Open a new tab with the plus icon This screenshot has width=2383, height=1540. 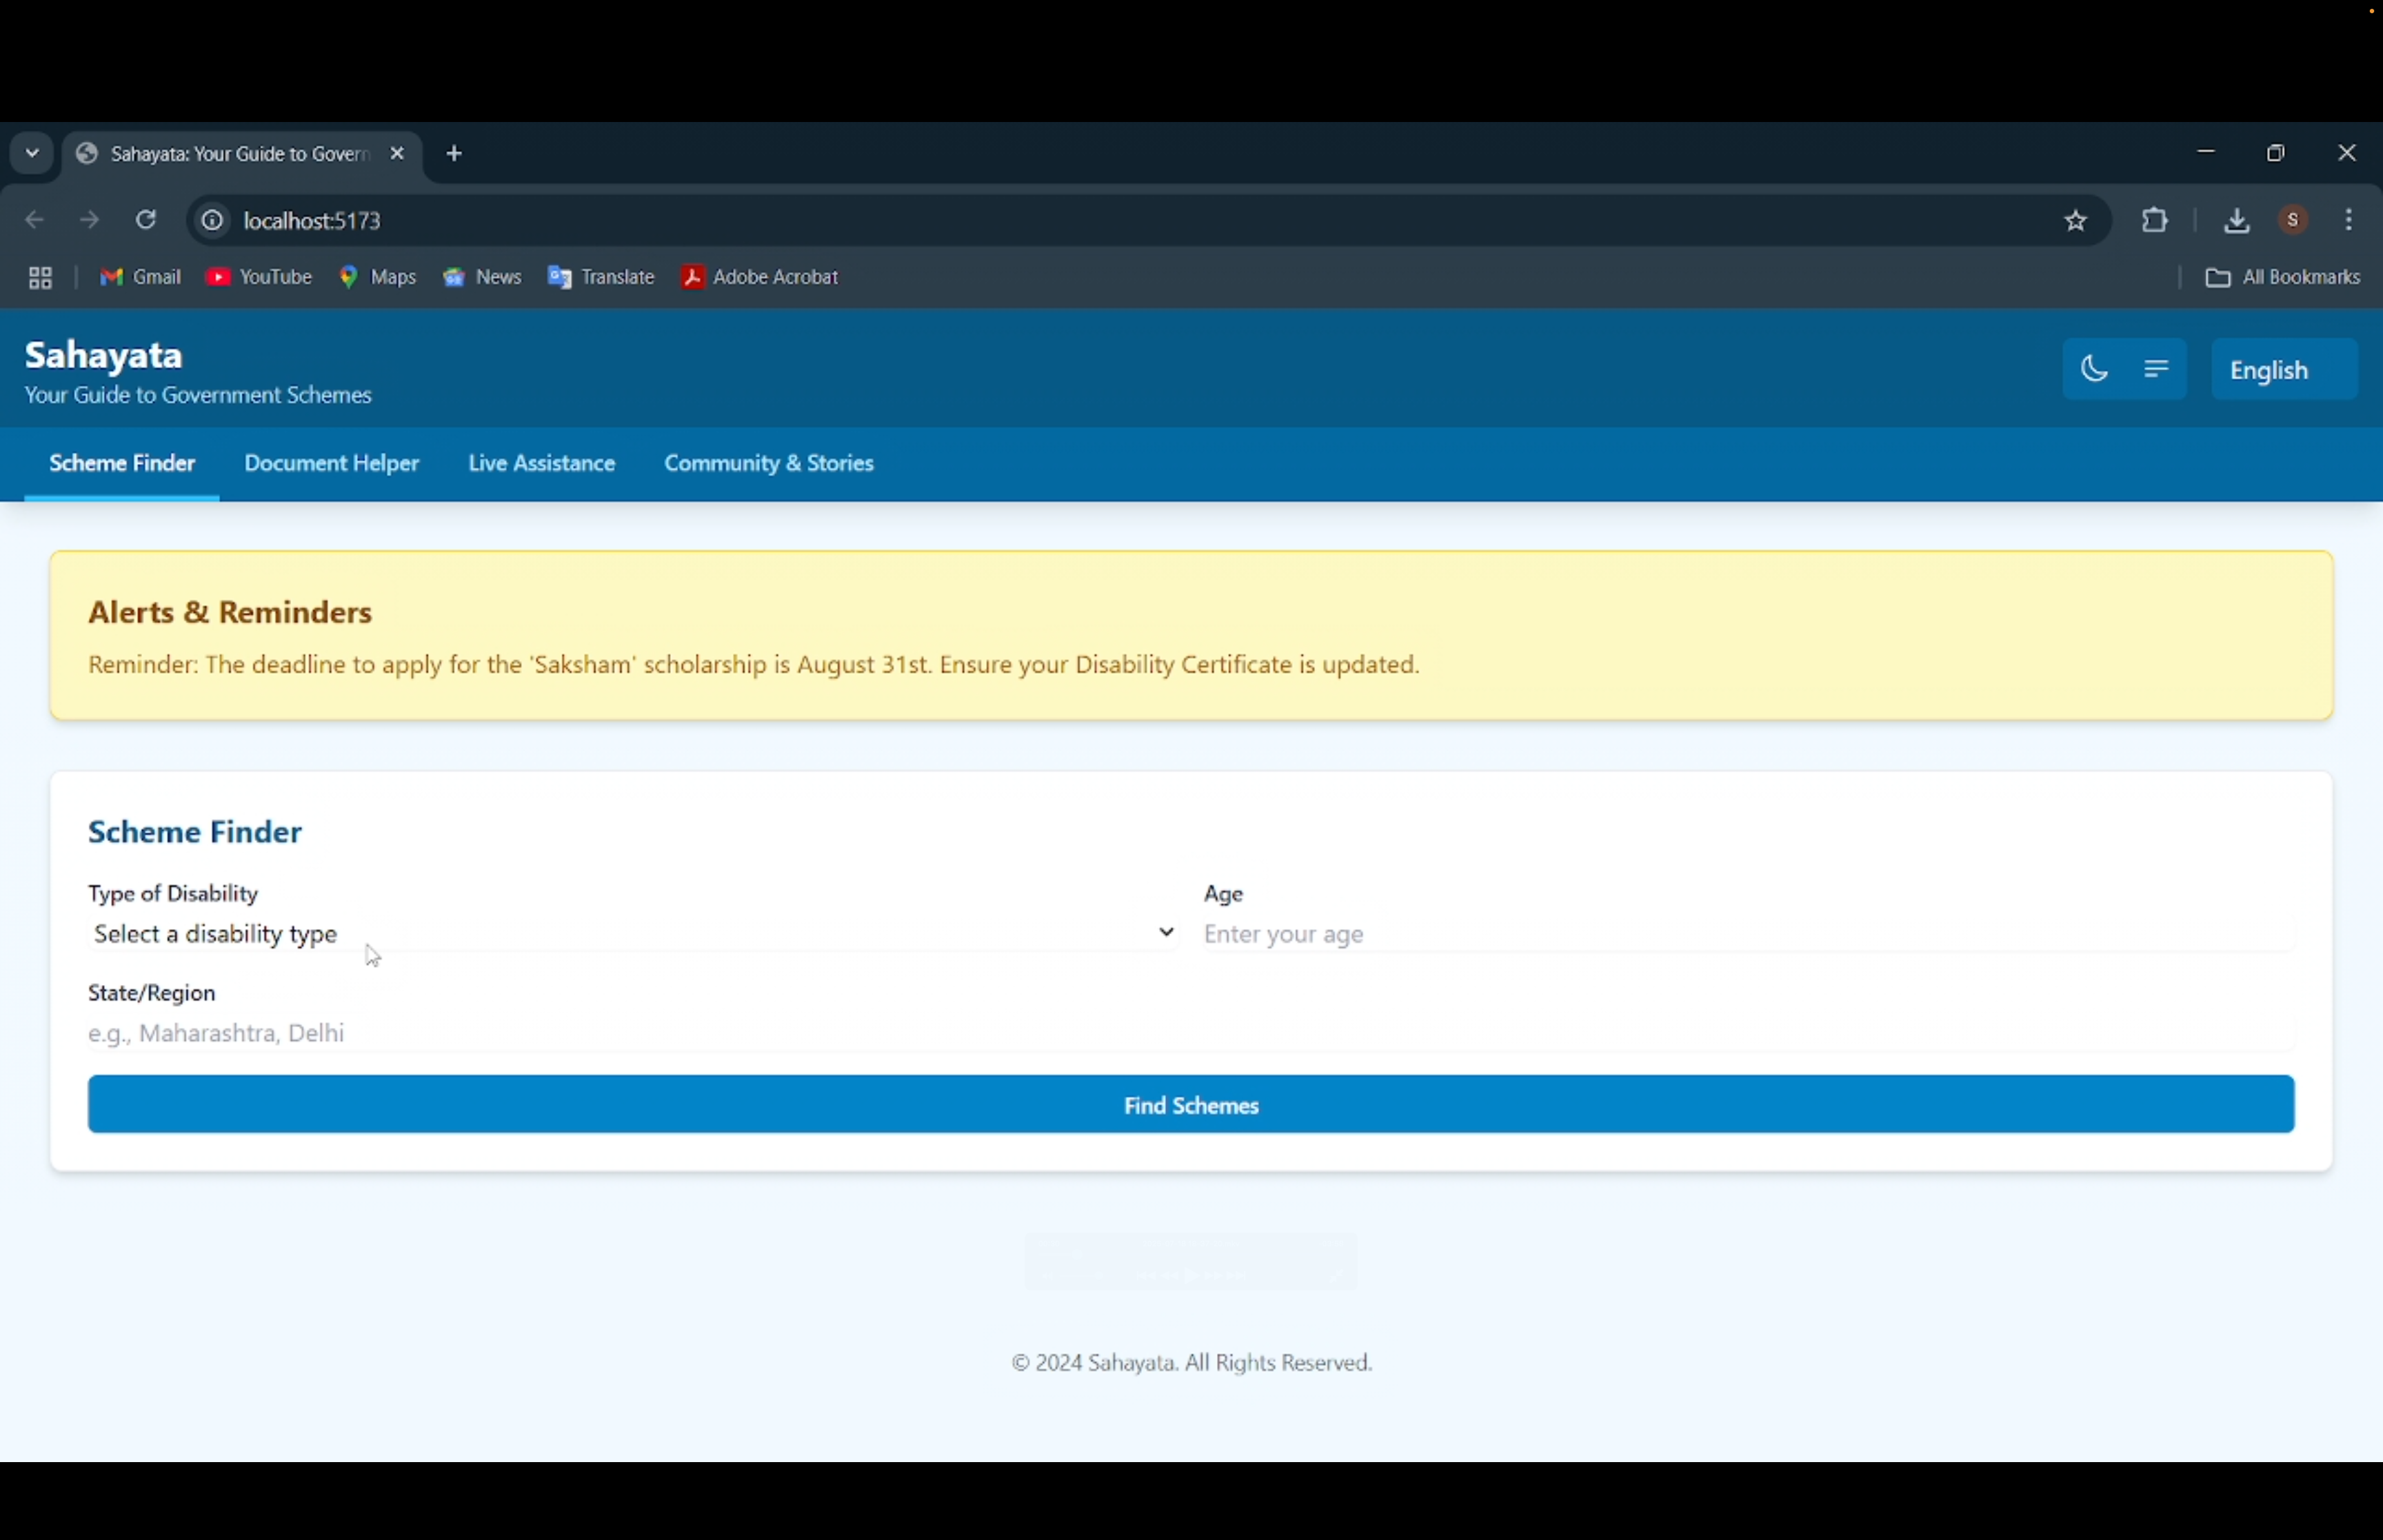tap(455, 154)
